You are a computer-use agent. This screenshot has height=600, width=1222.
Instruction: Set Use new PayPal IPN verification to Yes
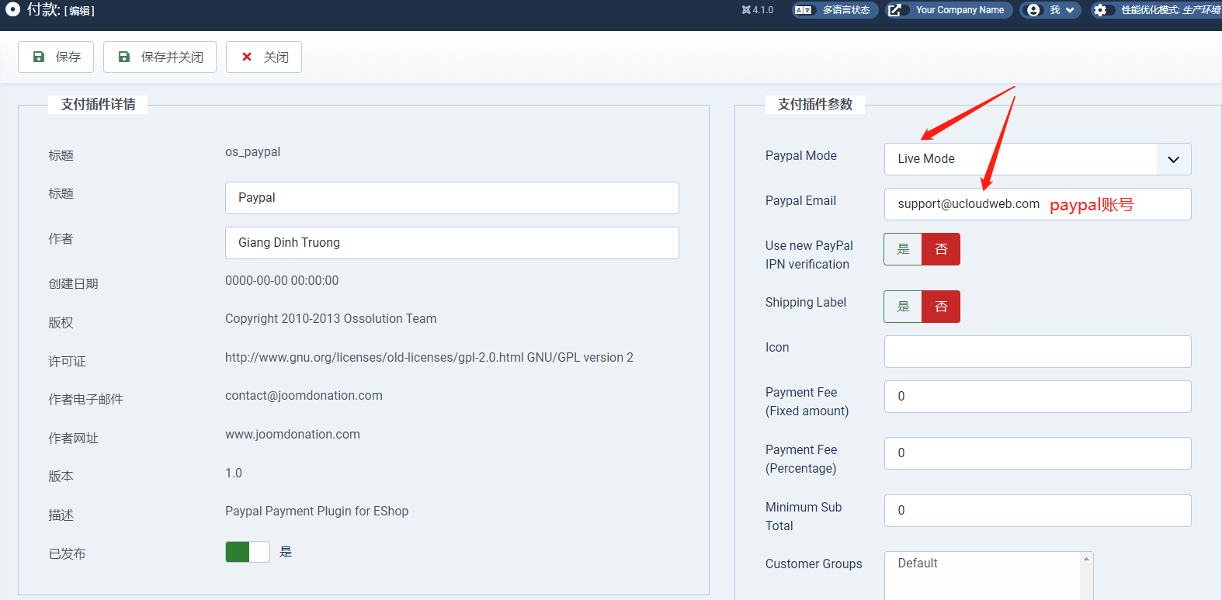pyautogui.click(x=903, y=249)
